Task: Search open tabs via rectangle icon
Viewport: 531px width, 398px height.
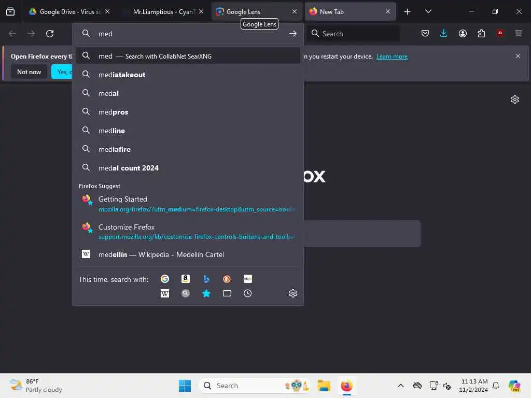Action: pos(227,293)
